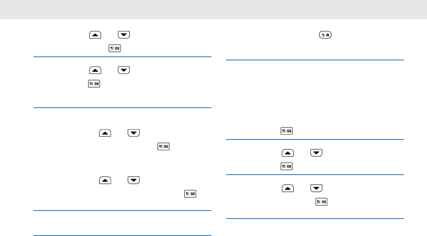The height and width of the screenshot is (236, 427).
Task: Click the lowest OK icon in left column
Action: tap(190, 194)
